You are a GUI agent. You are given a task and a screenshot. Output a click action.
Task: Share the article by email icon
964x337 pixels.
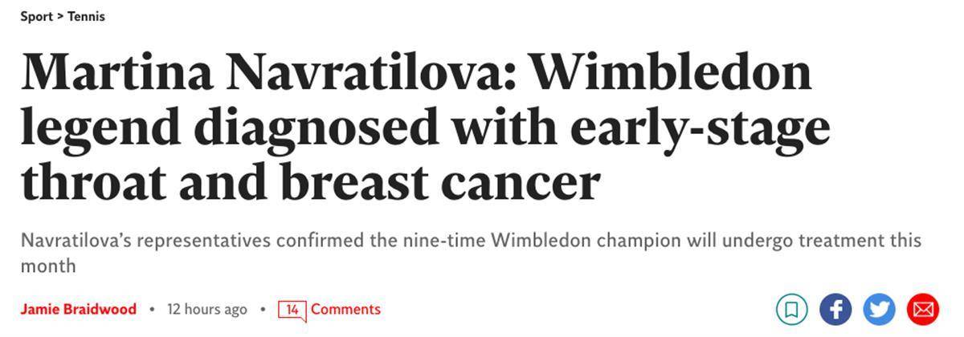(x=922, y=310)
